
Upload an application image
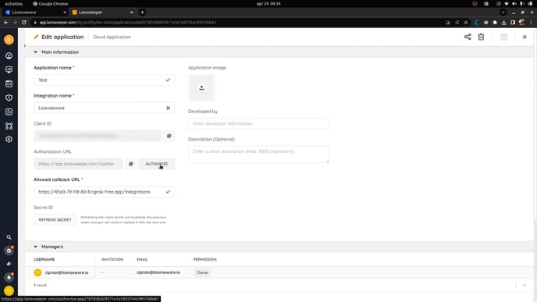click(201, 87)
